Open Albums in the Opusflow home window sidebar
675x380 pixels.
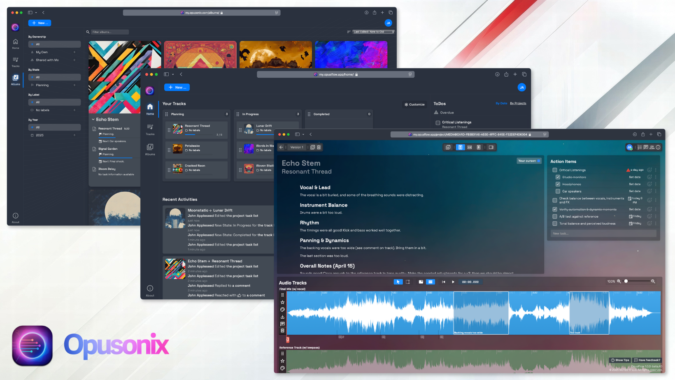[x=150, y=149]
